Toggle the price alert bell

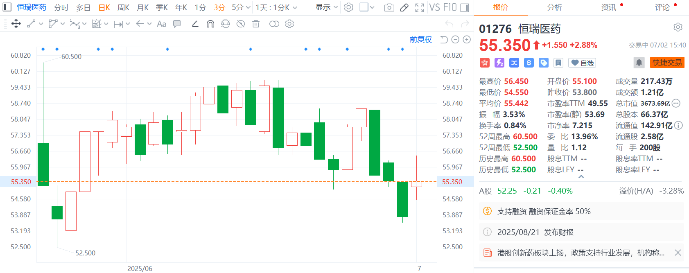(x=639, y=63)
